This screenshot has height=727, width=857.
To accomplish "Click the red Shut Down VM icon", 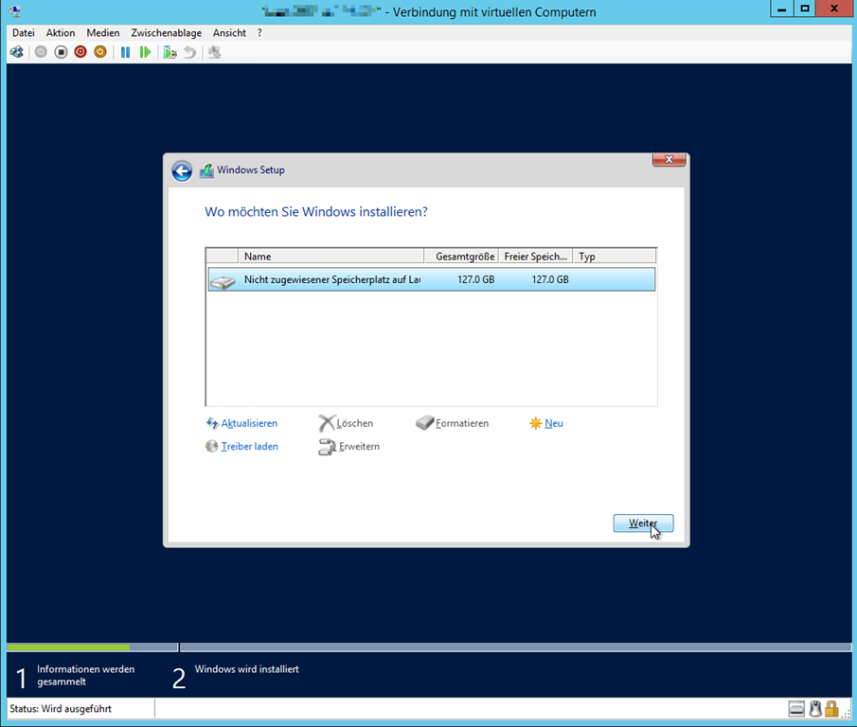I will 80,52.
